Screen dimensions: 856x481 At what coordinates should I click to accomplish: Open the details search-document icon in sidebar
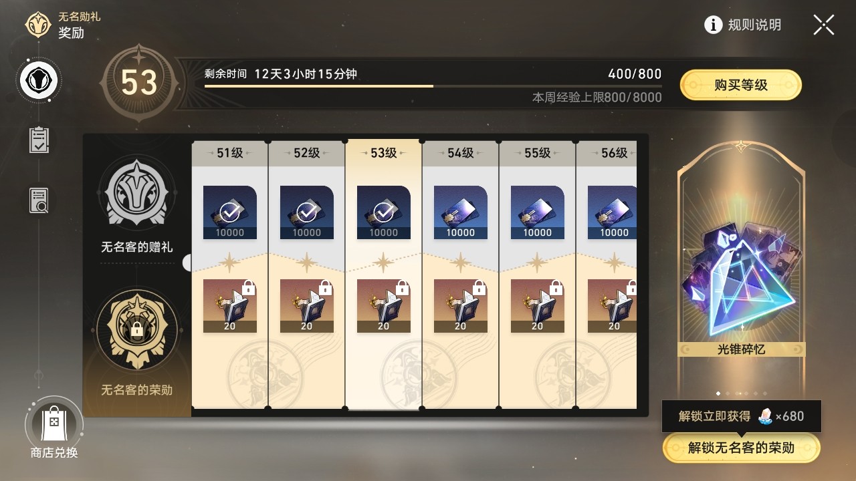click(39, 200)
